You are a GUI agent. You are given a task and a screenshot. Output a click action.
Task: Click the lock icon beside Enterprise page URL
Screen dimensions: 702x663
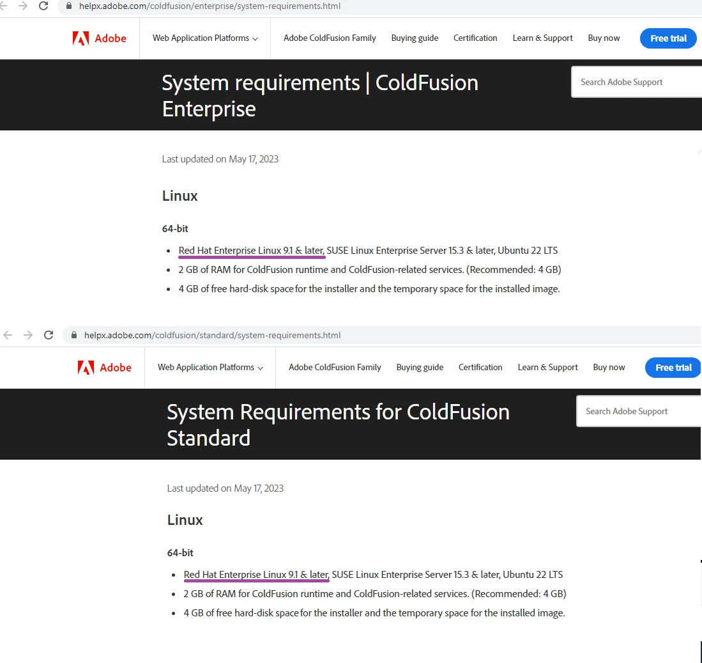[69, 6]
